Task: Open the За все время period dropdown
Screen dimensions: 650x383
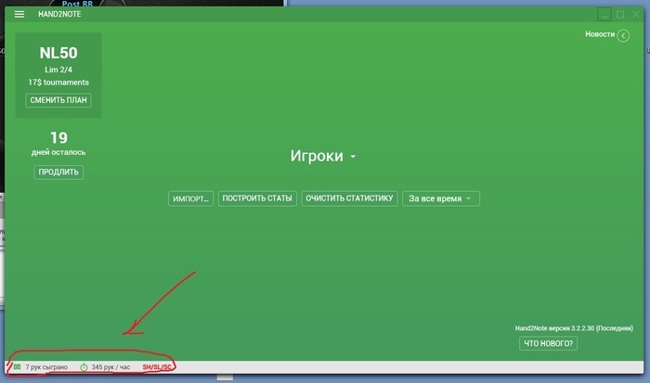Action: pyautogui.click(x=441, y=198)
